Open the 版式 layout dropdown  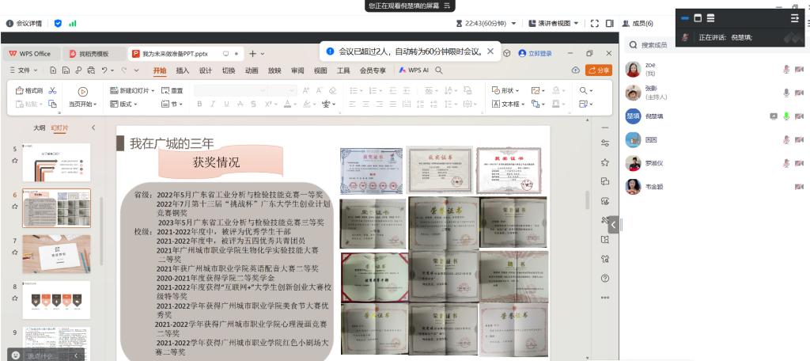[x=124, y=104]
